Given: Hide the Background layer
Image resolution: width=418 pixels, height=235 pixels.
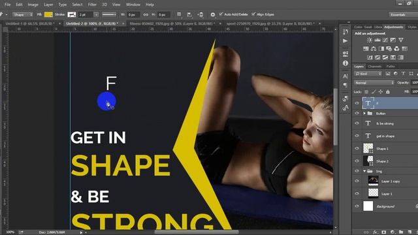Looking at the screenshot, I should 357,206.
